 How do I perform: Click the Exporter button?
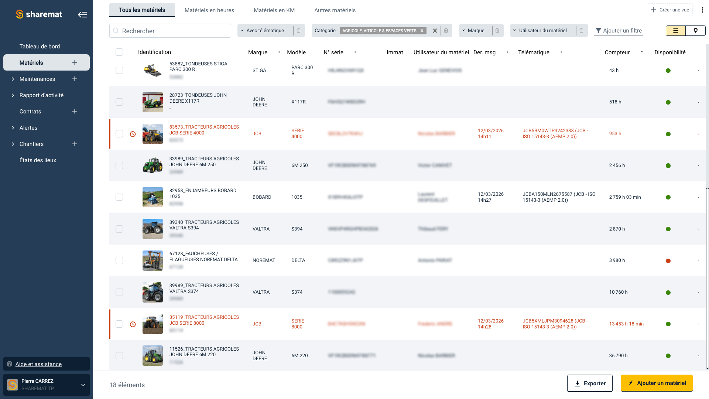point(590,383)
